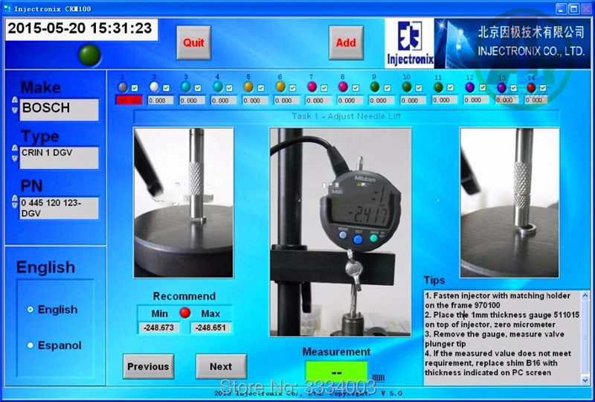Minimize the Injectronix CRM100 window
The width and height of the screenshot is (595, 402).
pyautogui.click(x=562, y=8)
